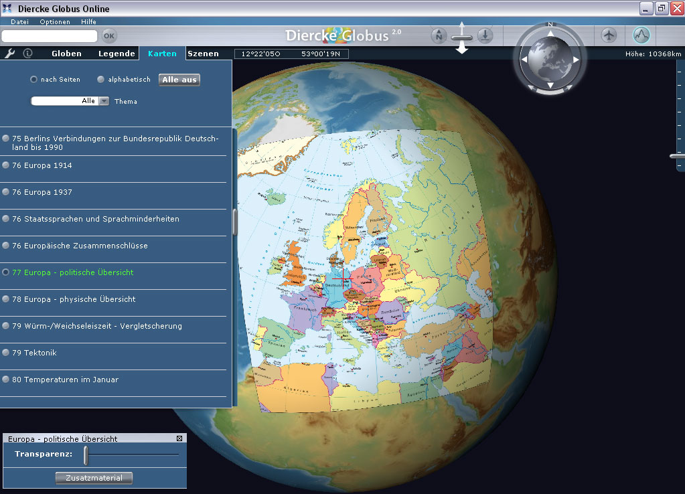
Task: Switch to the Legende tab
Action: click(x=117, y=54)
